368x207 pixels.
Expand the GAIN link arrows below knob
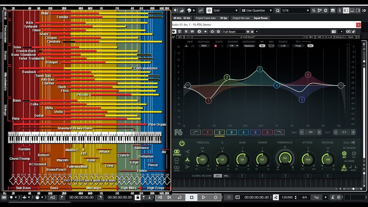[x=242, y=176]
